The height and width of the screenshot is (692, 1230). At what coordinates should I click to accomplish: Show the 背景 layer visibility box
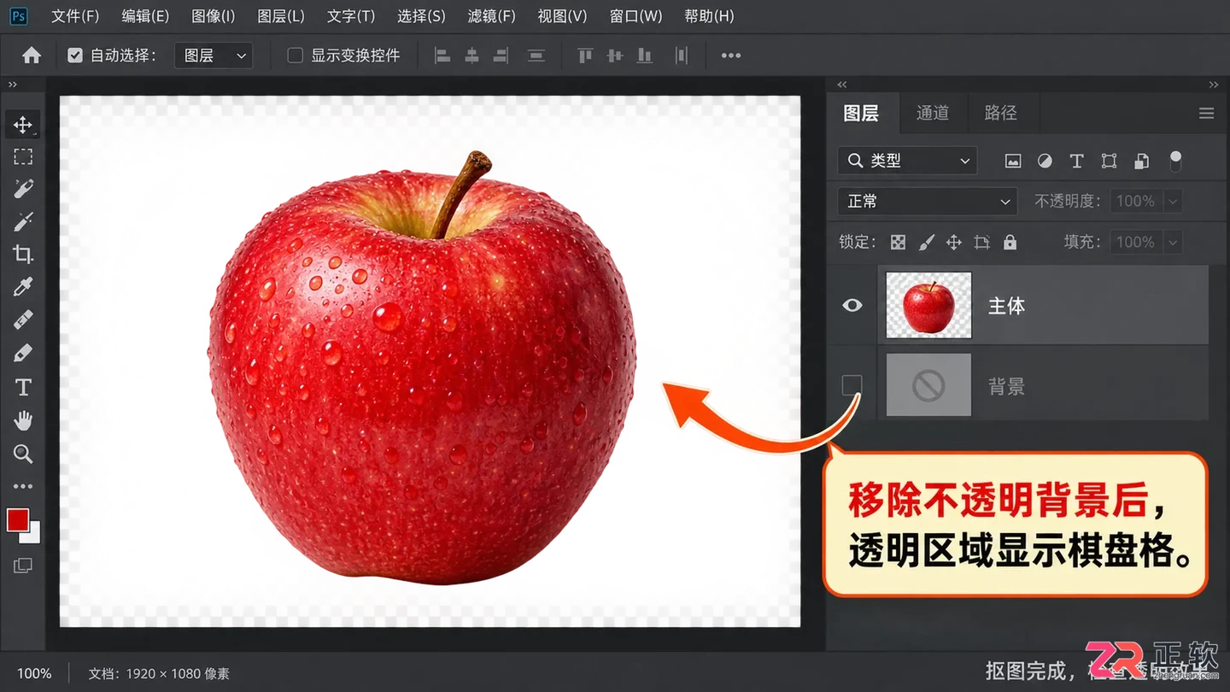852,385
